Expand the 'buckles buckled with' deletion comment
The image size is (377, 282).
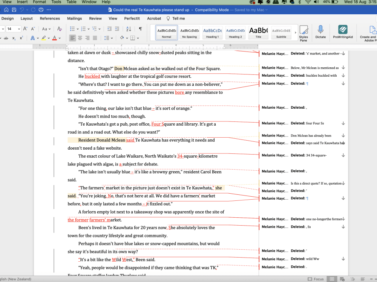(343, 76)
